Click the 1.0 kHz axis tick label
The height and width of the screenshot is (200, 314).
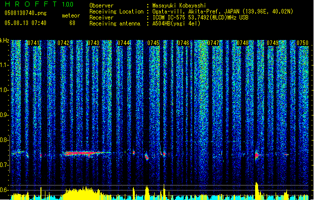tap(4, 90)
